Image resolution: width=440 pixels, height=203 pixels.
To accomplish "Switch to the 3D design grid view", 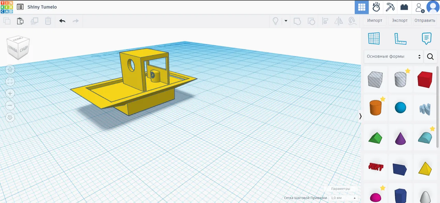I will click(x=361, y=7).
